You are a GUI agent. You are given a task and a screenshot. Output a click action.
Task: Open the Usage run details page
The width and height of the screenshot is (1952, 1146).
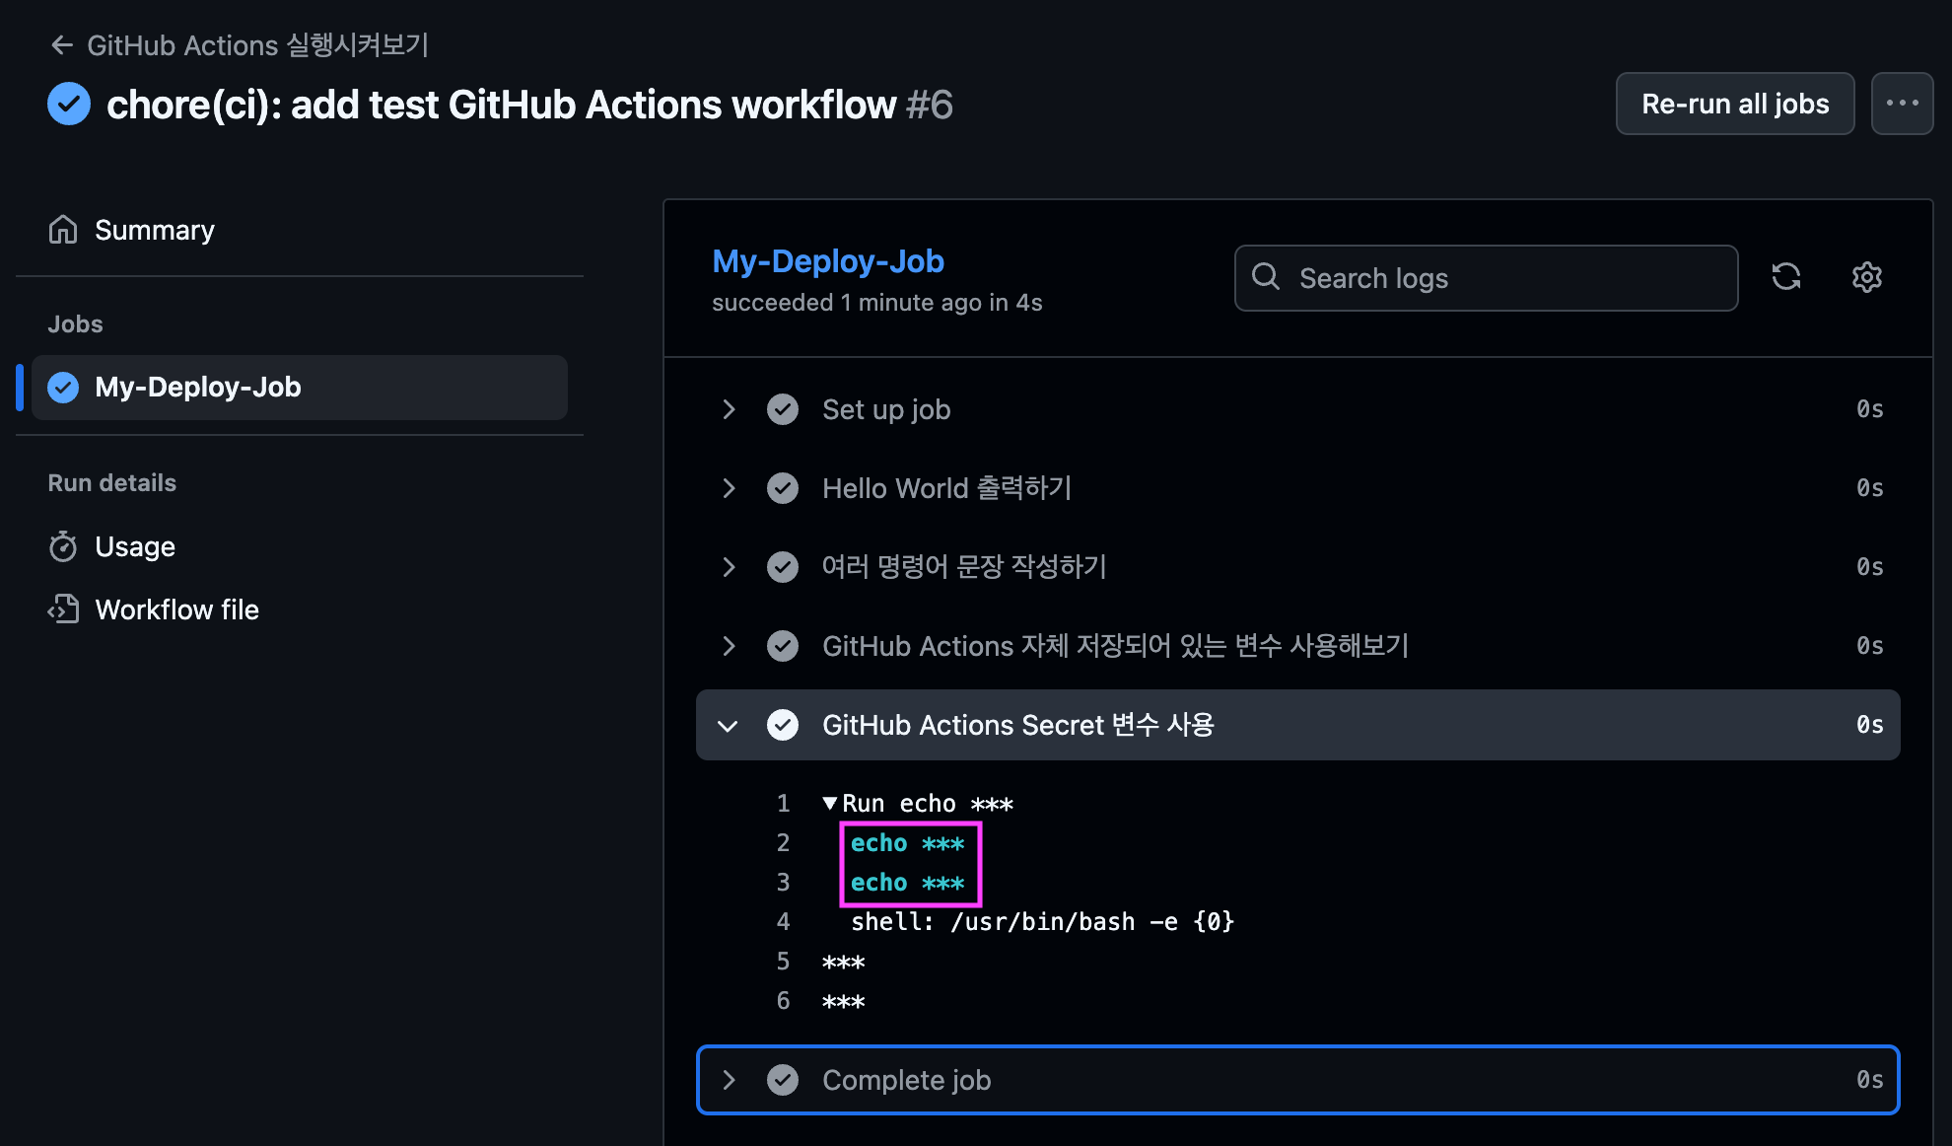(x=135, y=546)
